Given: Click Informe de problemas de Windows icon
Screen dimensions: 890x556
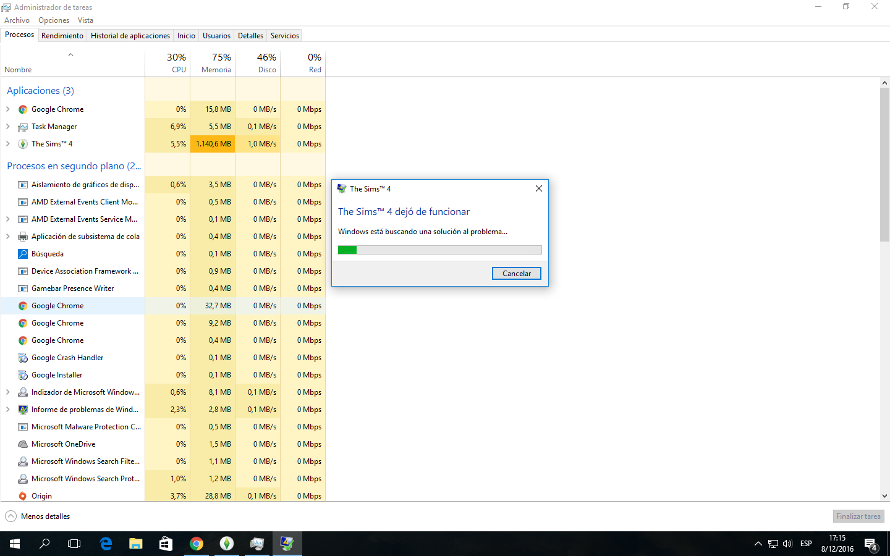Looking at the screenshot, I should pyautogui.click(x=23, y=410).
